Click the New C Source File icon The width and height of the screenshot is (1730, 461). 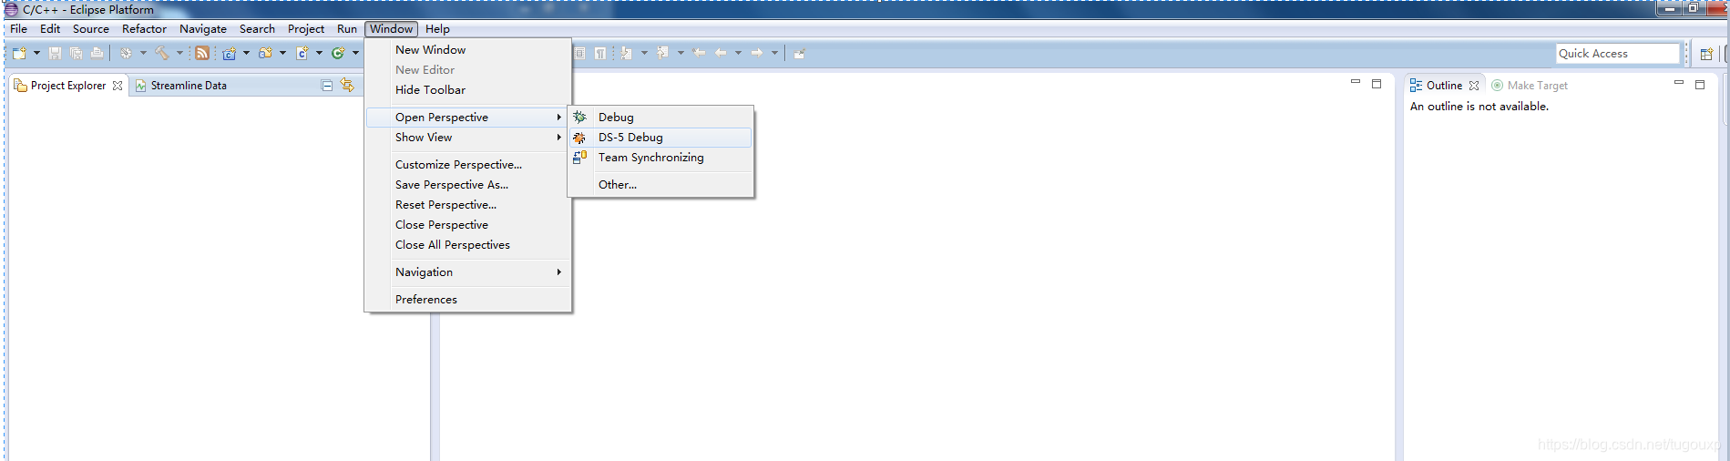tap(302, 53)
